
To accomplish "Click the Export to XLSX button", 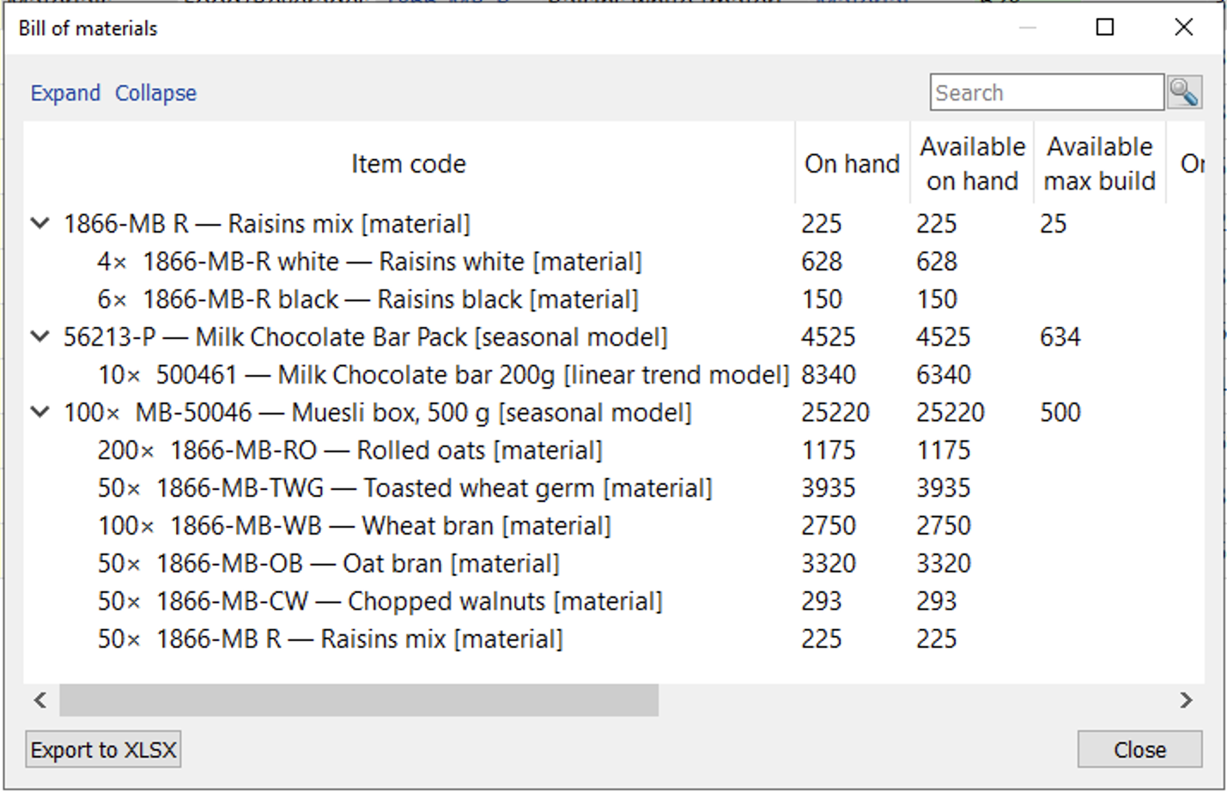I will (104, 750).
